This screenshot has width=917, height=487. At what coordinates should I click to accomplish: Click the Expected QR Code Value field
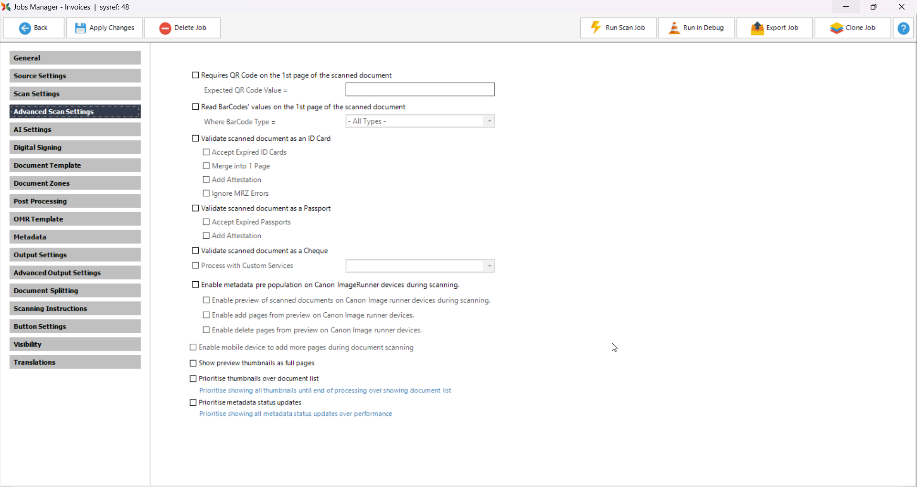click(x=420, y=90)
